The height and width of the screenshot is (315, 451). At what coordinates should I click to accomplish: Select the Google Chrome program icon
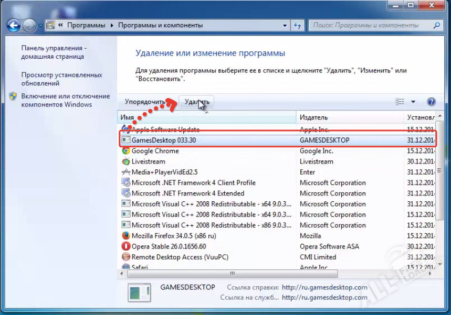[125, 151]
